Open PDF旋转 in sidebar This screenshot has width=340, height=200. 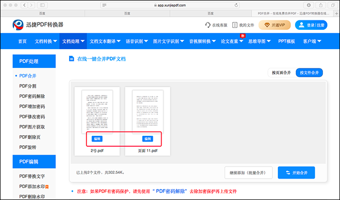pyautogui.click(x=28, y=147)
